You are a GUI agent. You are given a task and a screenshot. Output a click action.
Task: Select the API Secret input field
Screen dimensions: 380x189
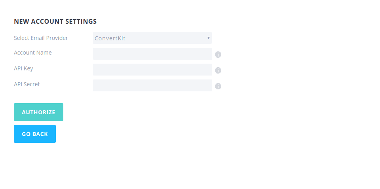tap(152, 85)
